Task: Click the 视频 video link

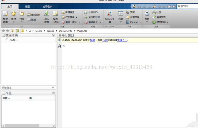Action: 93,40
